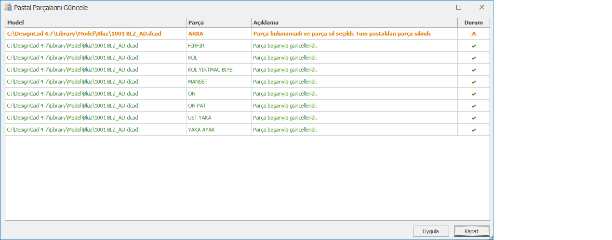
Task: Maximize the Pastal Parçalarını Güncelle window
Action: pyautogui.click(x=459, y=7)
